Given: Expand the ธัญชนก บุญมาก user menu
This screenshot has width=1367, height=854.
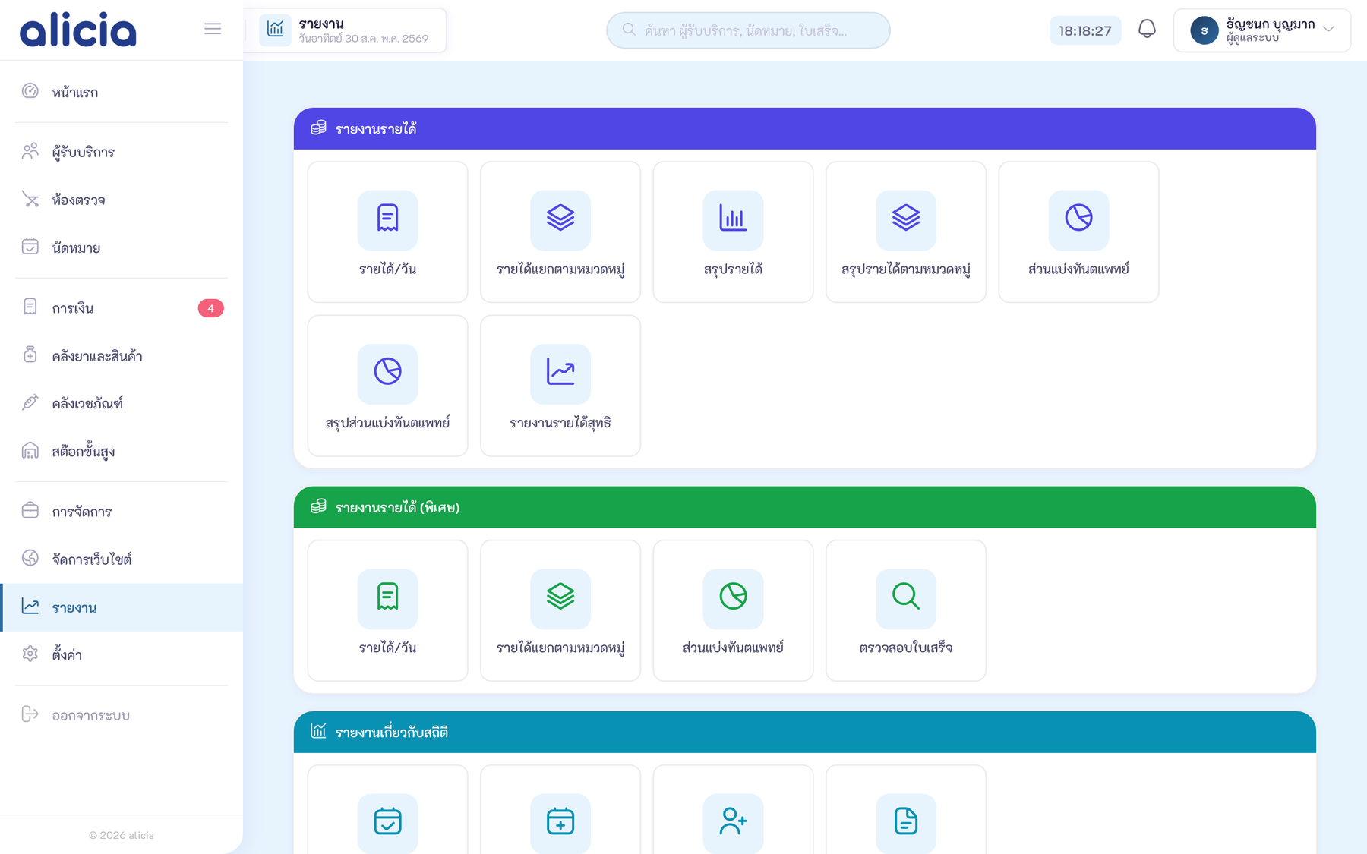Looking at the screenshot, I should pyautogui.click(x=1262, y=30).
